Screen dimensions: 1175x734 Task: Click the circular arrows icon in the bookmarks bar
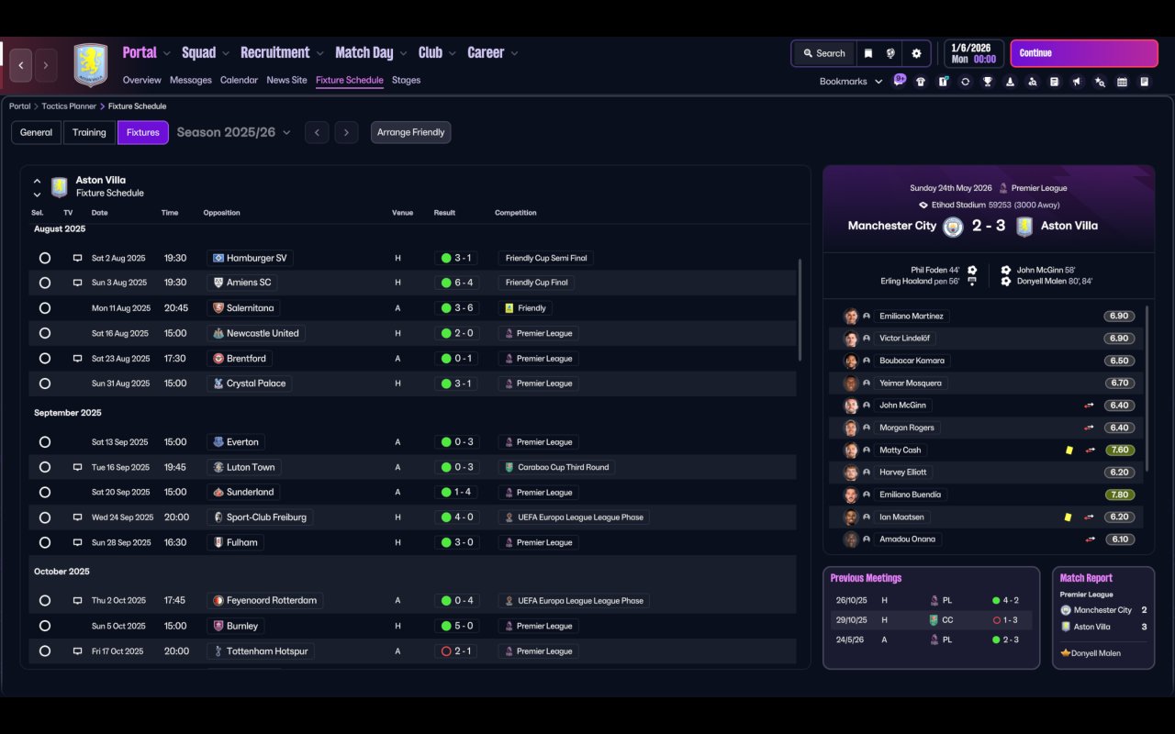tap(965, 82)
